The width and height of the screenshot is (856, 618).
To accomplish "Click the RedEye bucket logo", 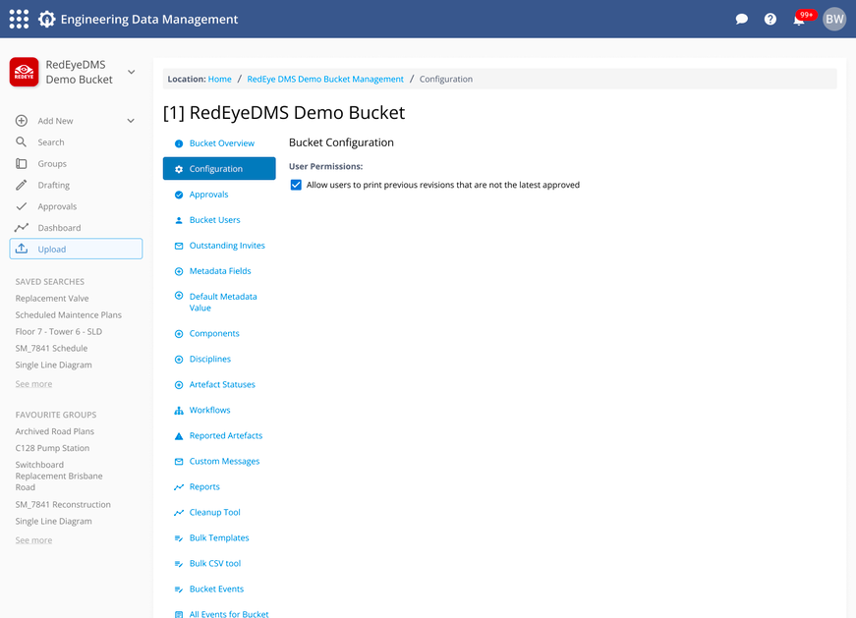I will tap(24, 72).
